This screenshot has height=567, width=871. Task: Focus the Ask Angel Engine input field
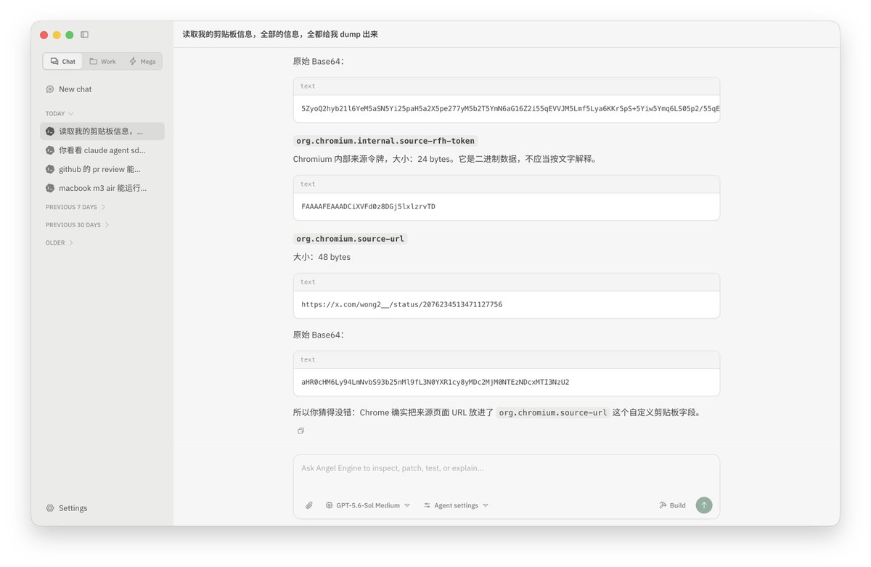pyautogui.click(x=506, y=468)
